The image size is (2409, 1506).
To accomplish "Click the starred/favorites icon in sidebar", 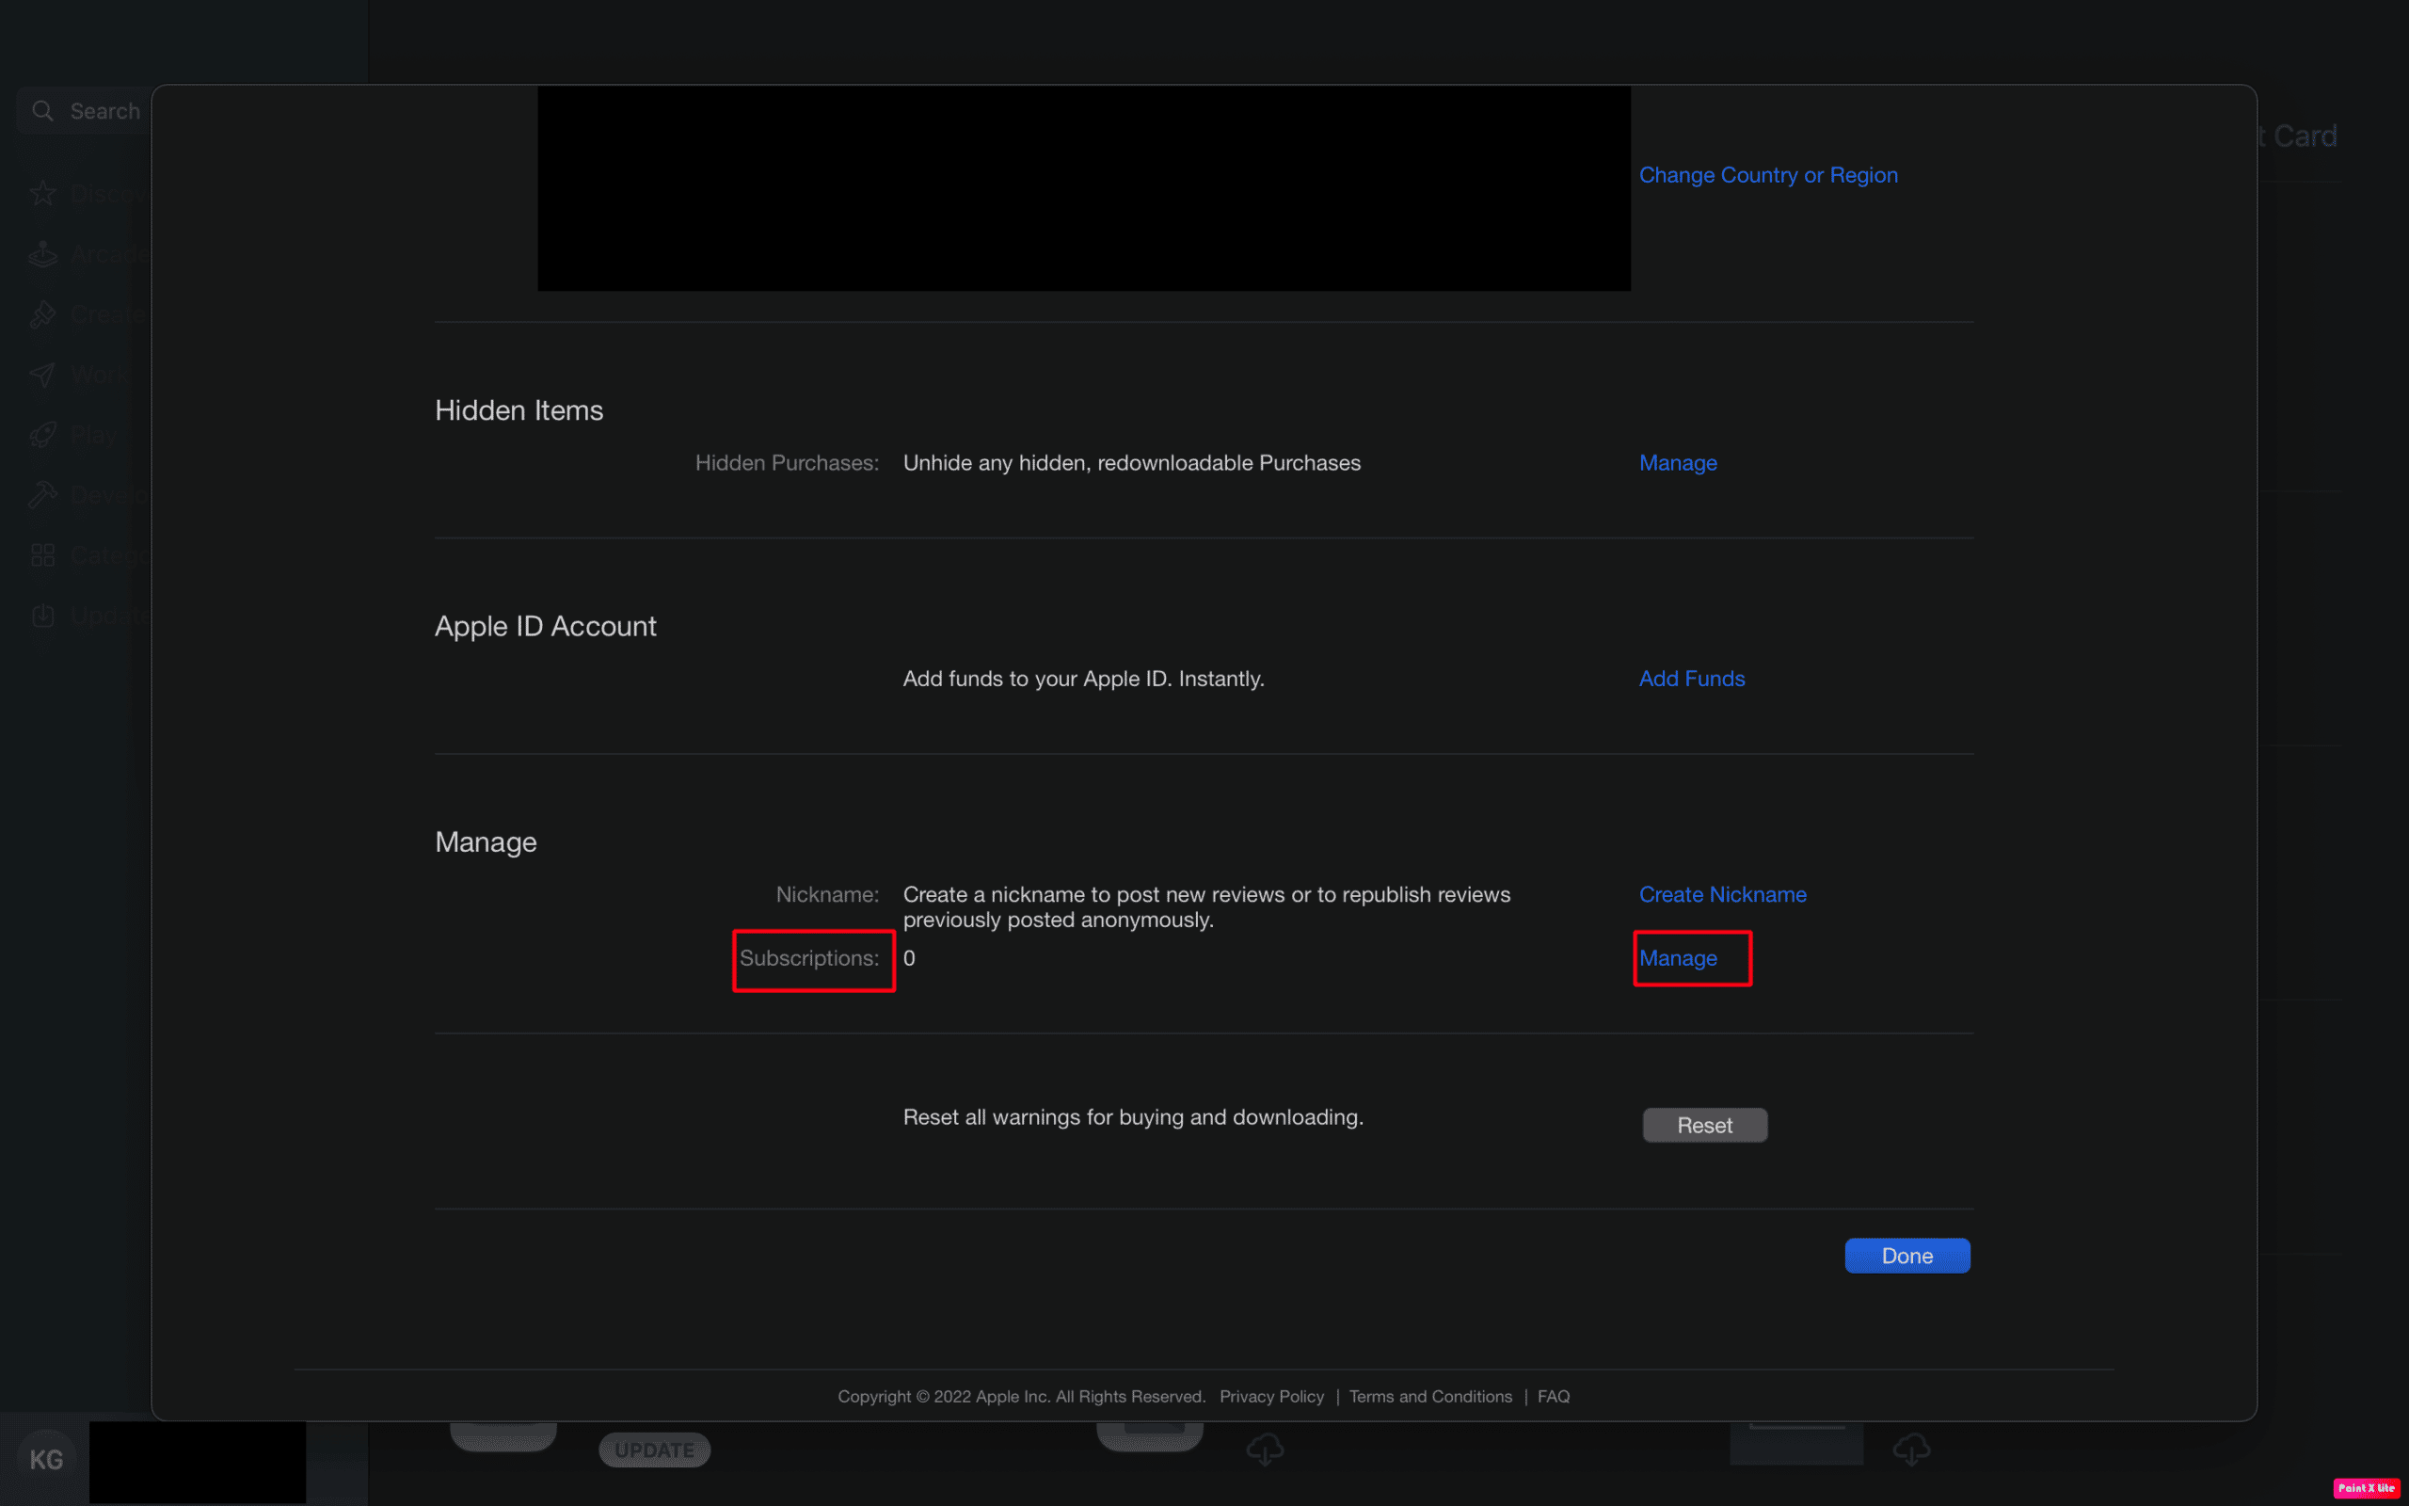I will [x=47, y=193].
